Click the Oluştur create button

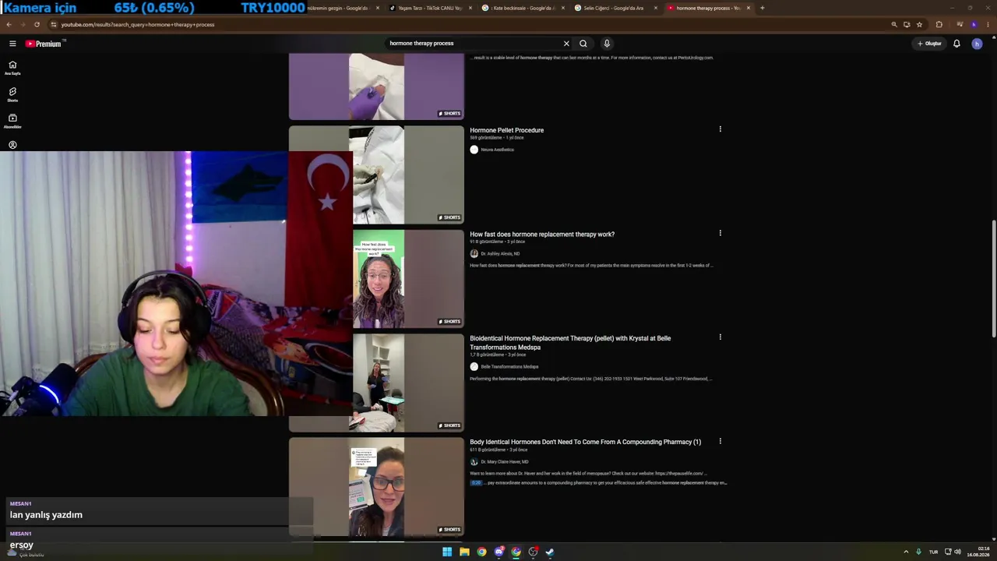pos(929,44)
